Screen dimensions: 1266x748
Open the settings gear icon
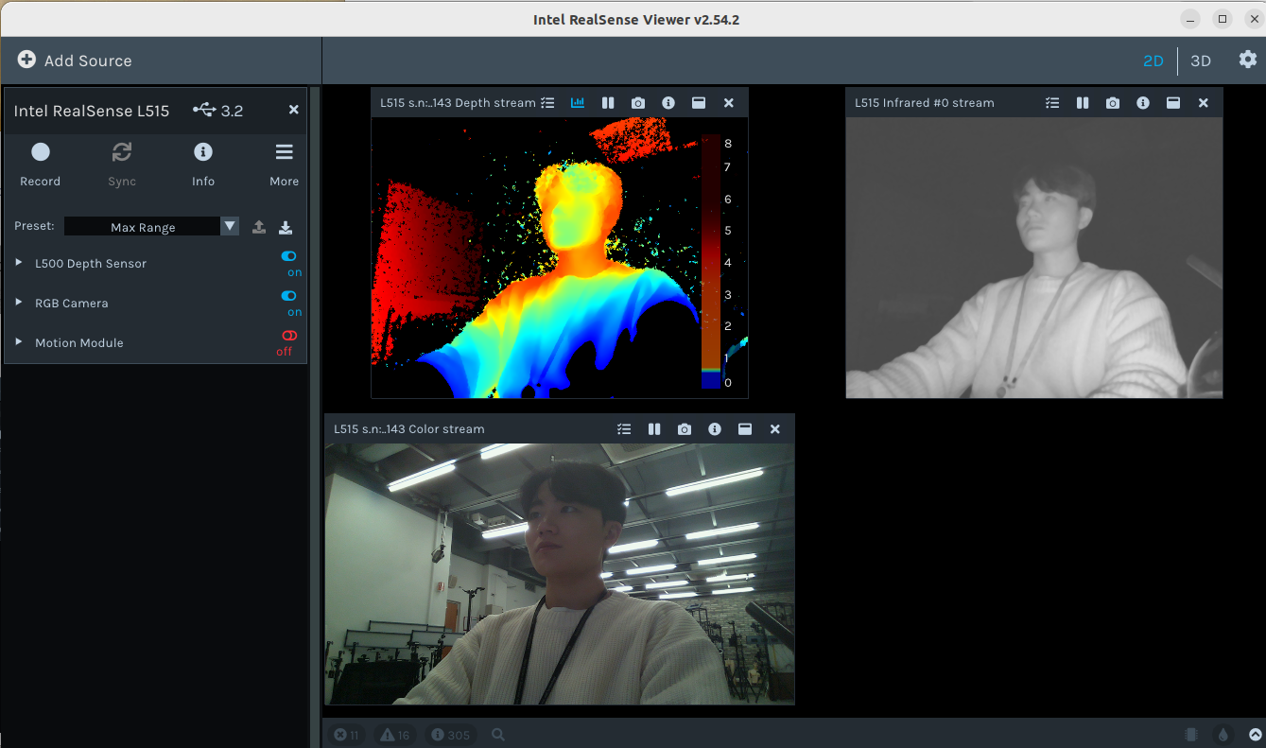[x=1248, y=60]
